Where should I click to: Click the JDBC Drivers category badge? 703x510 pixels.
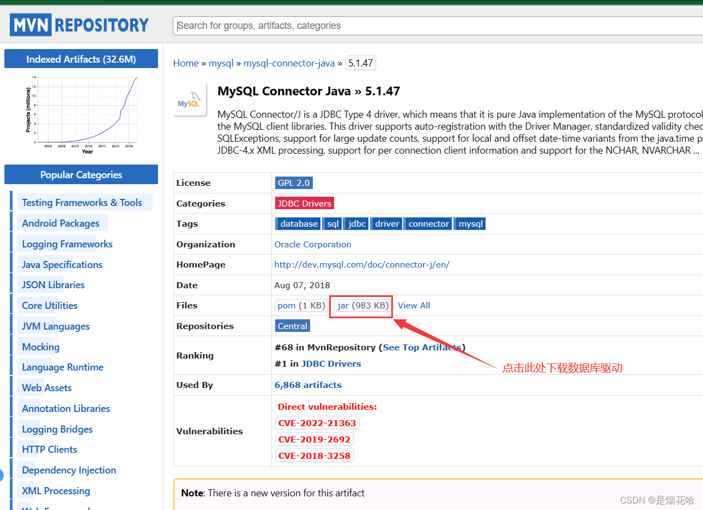pyautogui.click(x=305, y=203)
